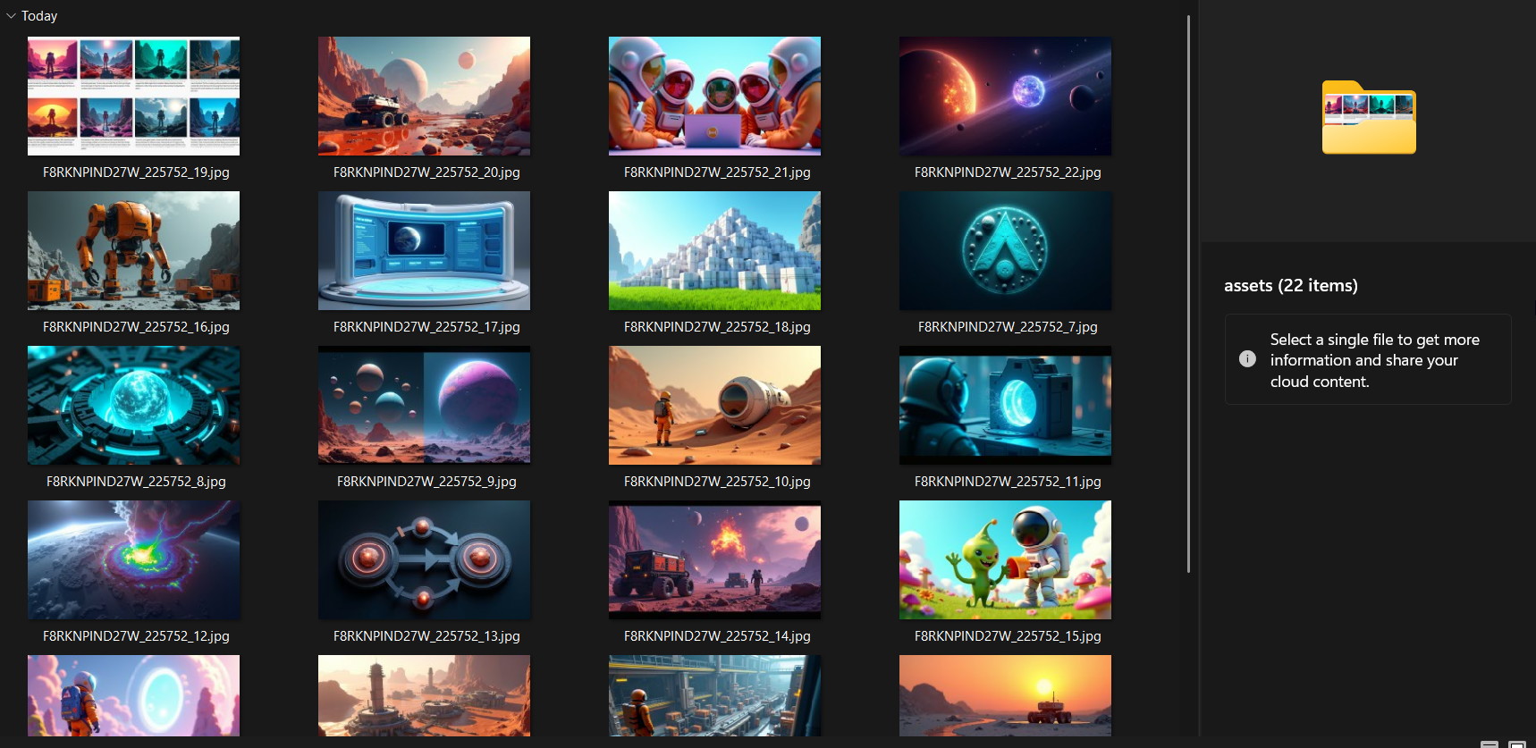Click the file name F8RKNPIND27W_225752_16.jpg
This screenshot has width=1536, height=748.
[x=136, y=327]
